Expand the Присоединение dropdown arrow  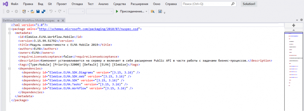coord(147,11)
